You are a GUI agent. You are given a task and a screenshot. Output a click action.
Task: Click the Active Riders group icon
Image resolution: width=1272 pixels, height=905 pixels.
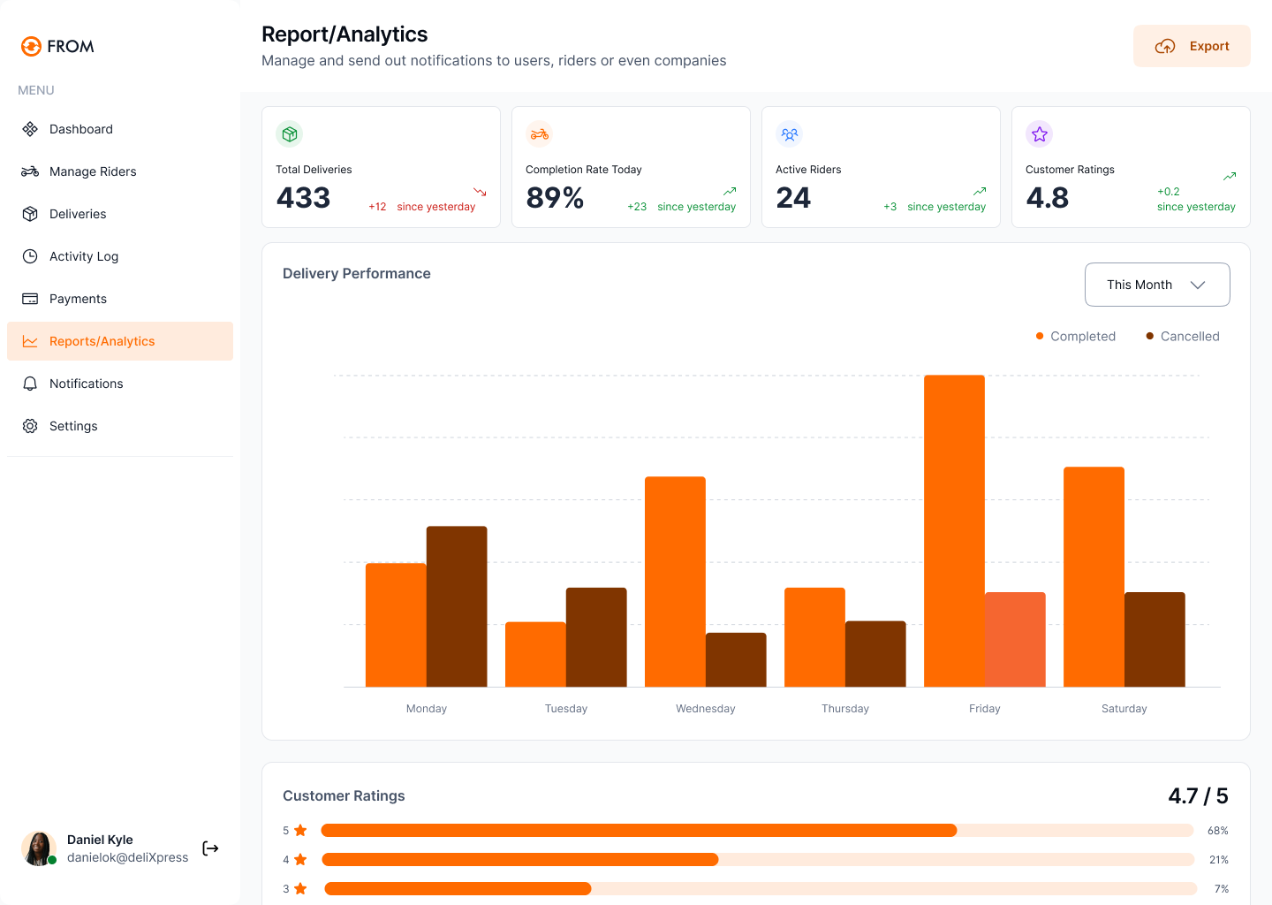[x=789, y=134]
